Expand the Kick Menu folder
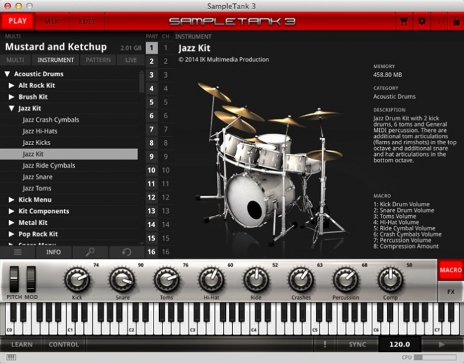 [x=11, y=199]
